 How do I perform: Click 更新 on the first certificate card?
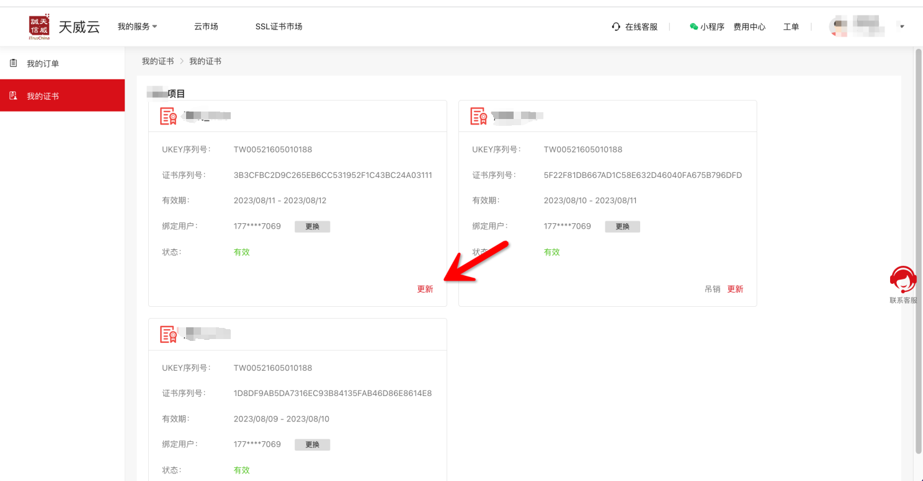coord(425,289)
